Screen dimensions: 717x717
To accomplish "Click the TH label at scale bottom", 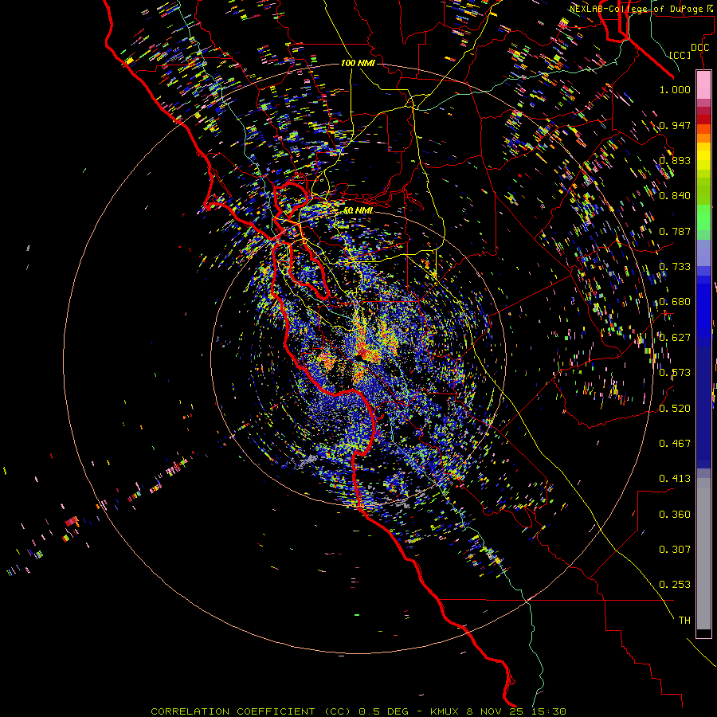I will (684, 621).
